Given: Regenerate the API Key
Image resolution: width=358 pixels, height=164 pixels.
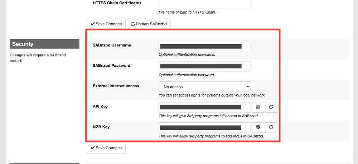Looking at the screenshot, I should point(271,107).
